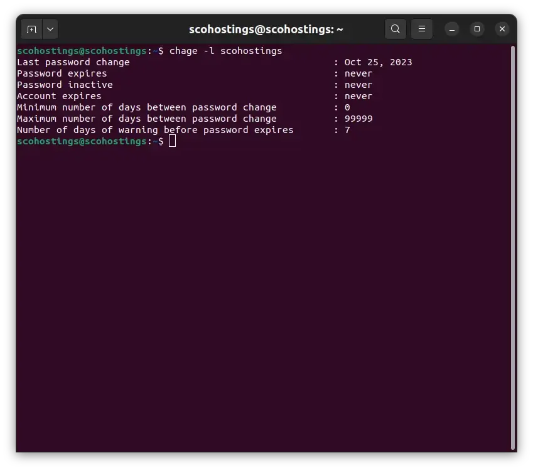533x470 pixels.
Task: Close the terminal window
Action: [x=502, y=29]
